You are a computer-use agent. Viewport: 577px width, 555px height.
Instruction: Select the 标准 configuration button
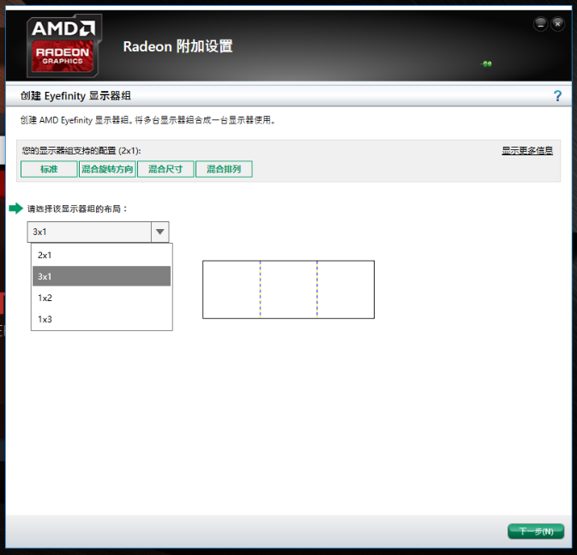pos(49,169)
